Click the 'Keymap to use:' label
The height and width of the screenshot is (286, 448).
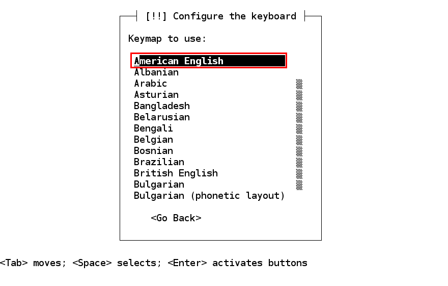[167, 39]
